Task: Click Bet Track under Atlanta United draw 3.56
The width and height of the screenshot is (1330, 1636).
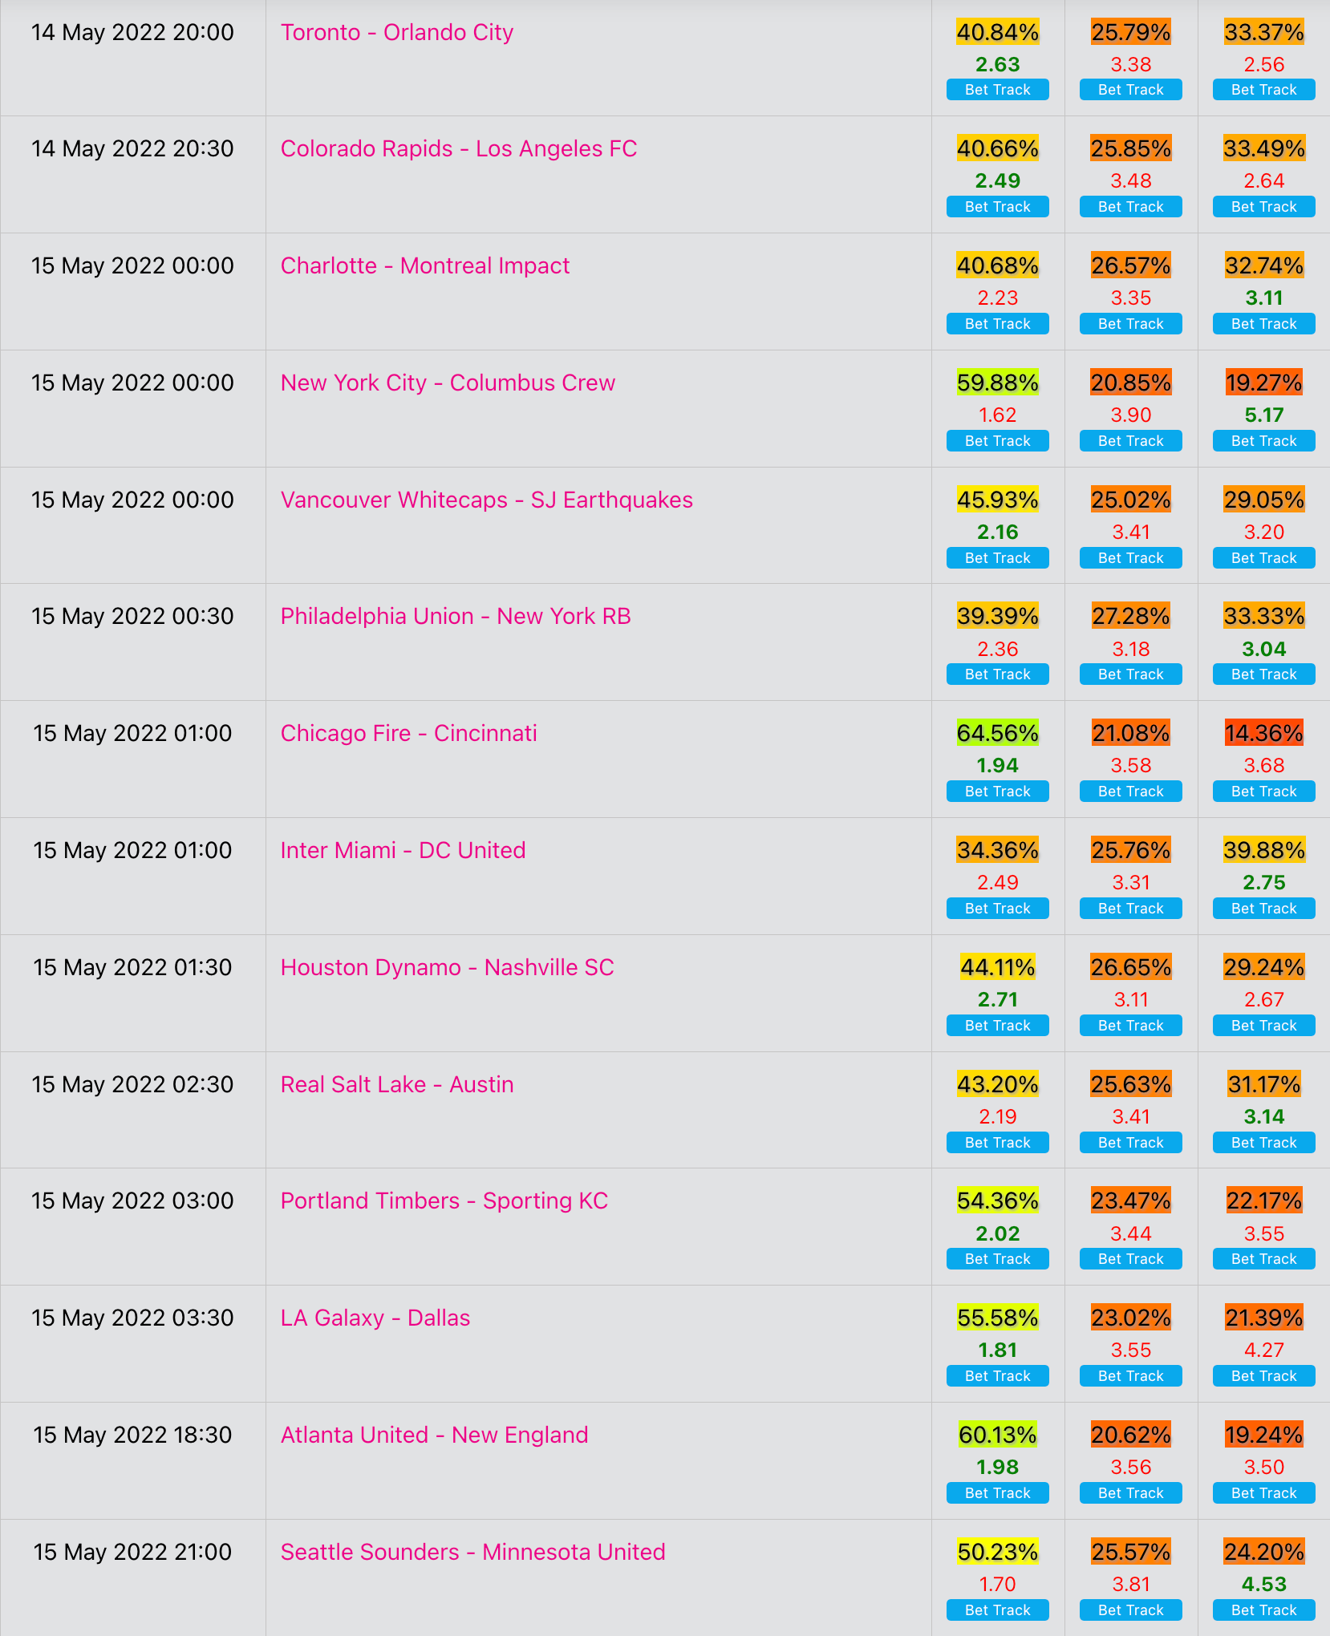Action: coord(1130,1493)
